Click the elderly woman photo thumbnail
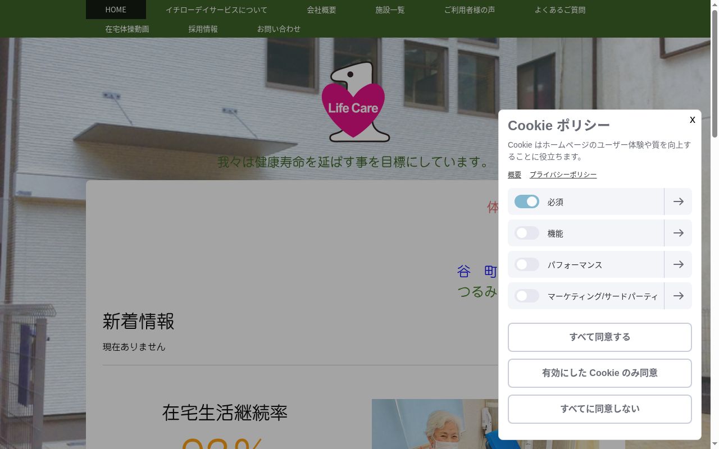 coord(435,424)
